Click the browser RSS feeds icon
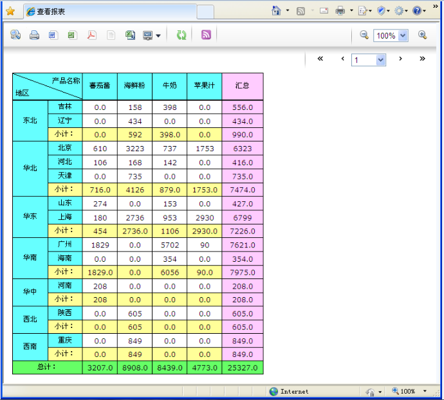Viewport: 444px width, 400px height. coord(301,11)
